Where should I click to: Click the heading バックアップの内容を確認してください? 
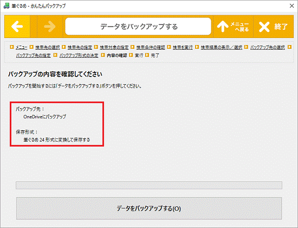tap(55, 74)
